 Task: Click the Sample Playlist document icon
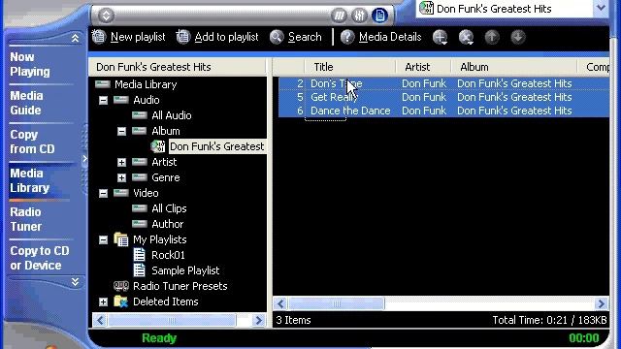pyautogui.click(x=140, y=270)
